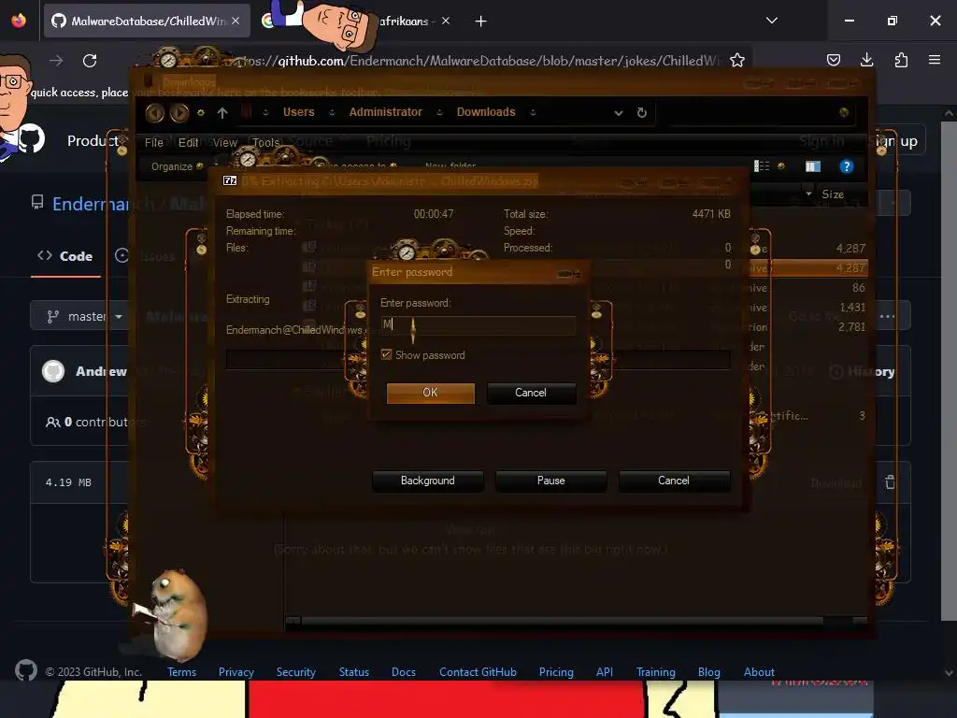Focus the Enter password text field
This screenshot has width=957, height=718.
[x=478, y=324]
